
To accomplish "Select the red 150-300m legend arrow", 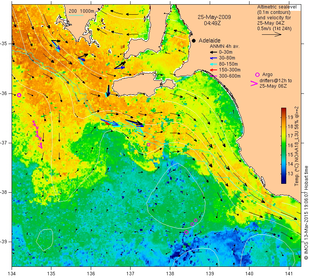I will pos(214,70).
